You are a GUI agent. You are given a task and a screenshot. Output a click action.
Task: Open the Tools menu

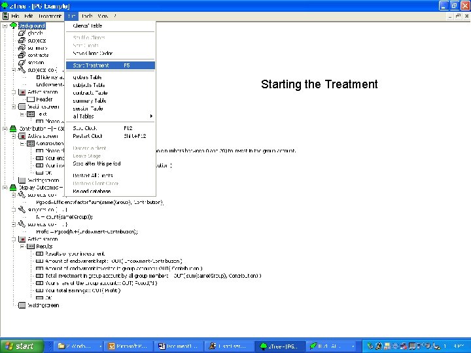point(87,16)
